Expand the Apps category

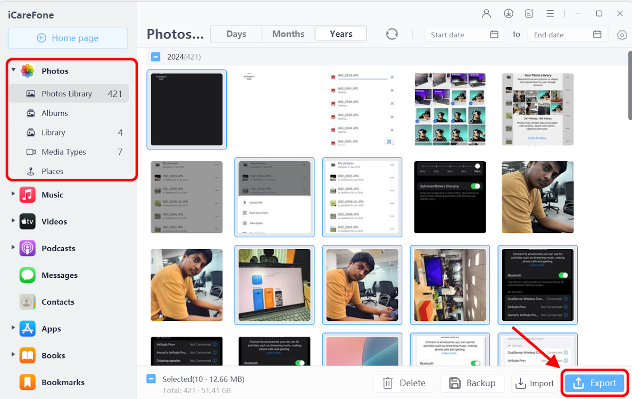pyautogui.click(x=13, y=329)
